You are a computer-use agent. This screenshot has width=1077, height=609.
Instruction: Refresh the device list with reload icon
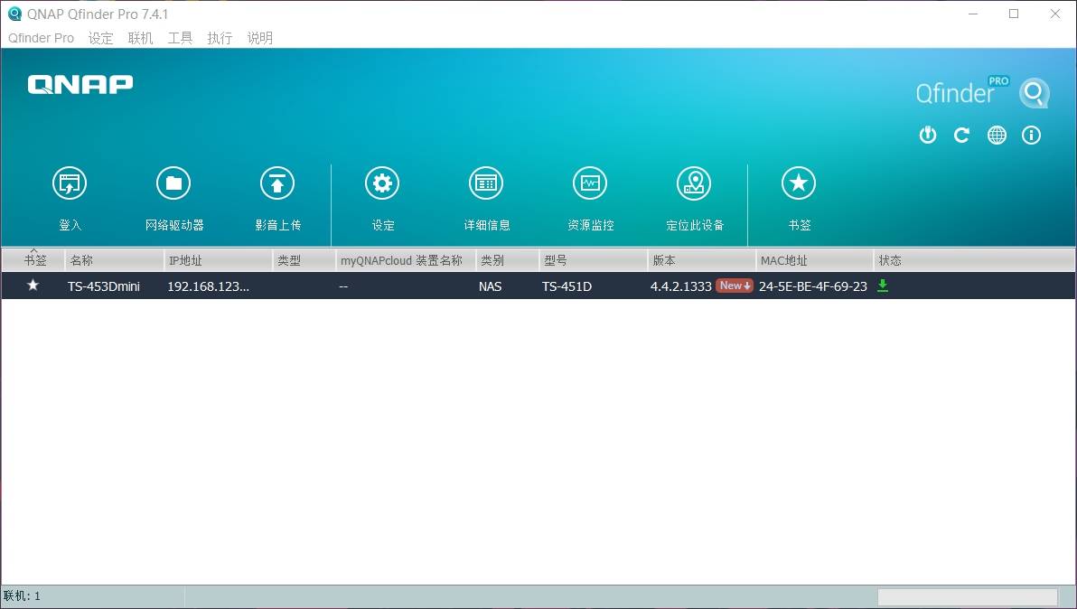tap(961, 136)
